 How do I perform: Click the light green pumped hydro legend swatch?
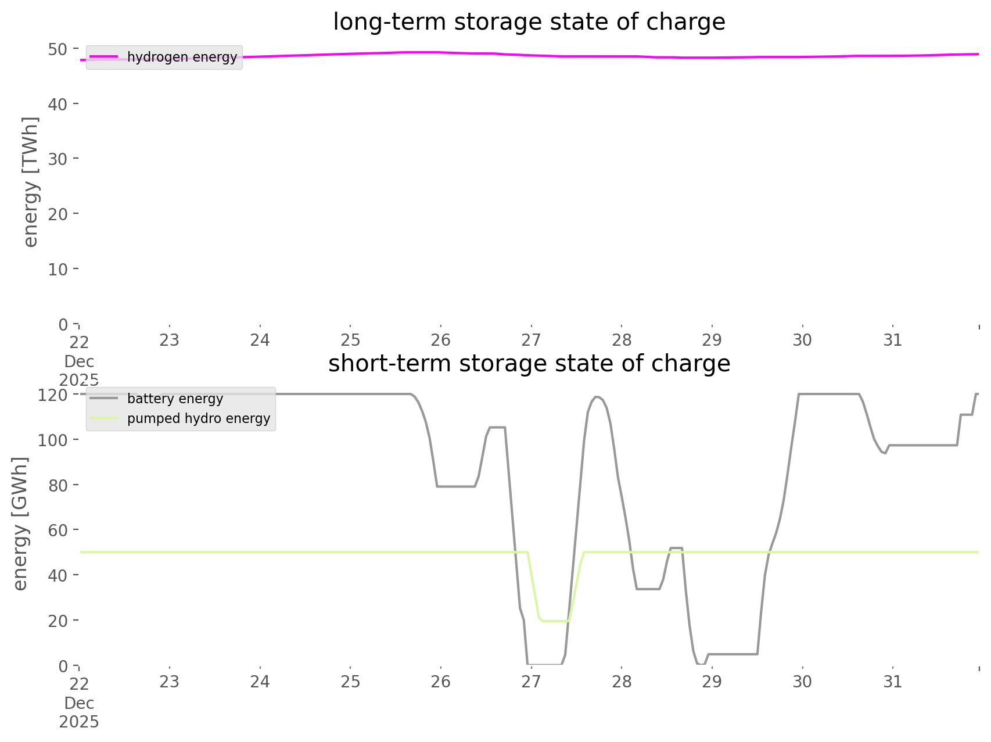(x=104, y=418)
